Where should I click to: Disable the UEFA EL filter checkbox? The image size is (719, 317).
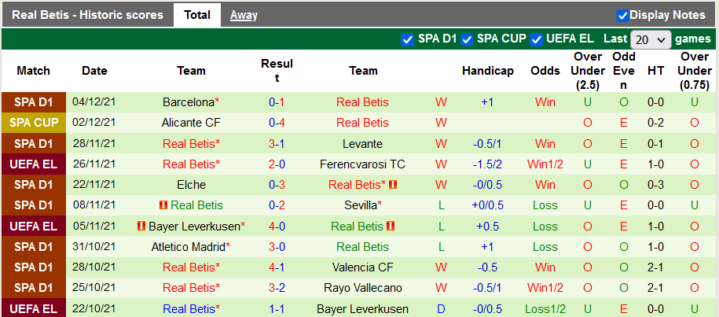click(537, 39)
